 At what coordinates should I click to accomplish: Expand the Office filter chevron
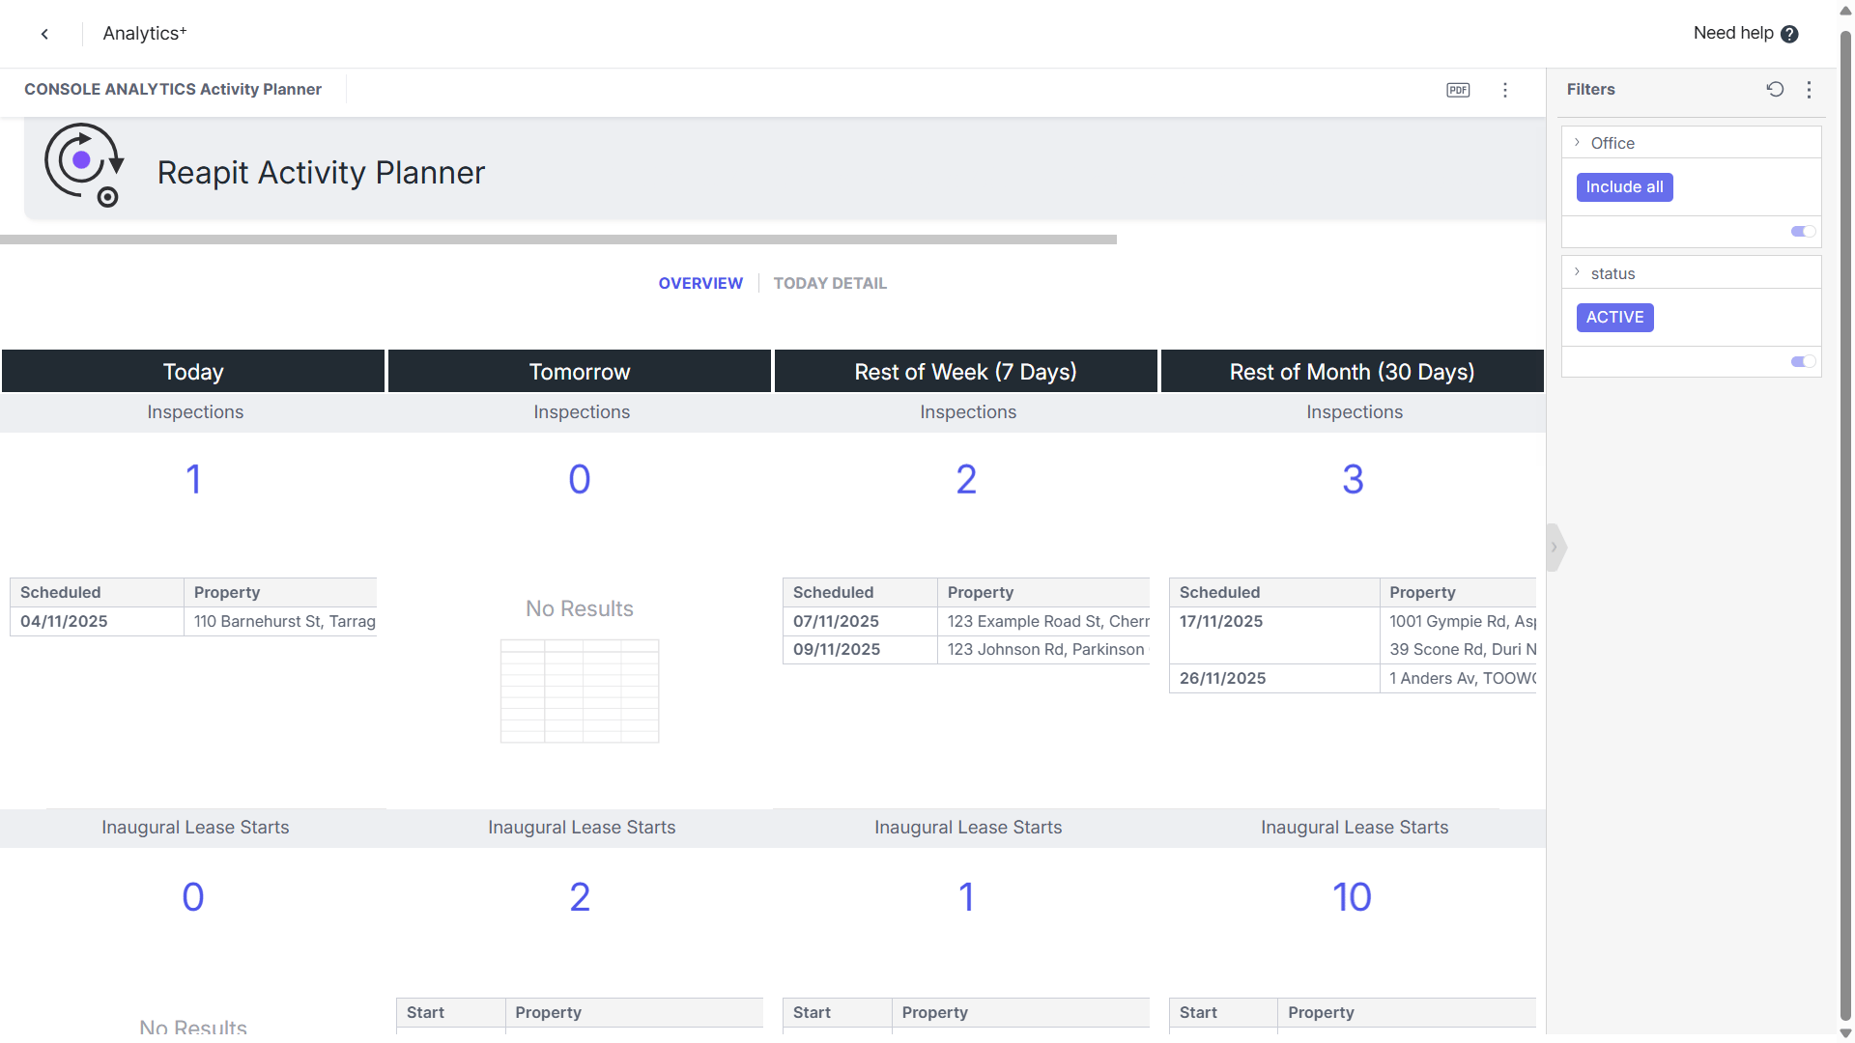1578,143
